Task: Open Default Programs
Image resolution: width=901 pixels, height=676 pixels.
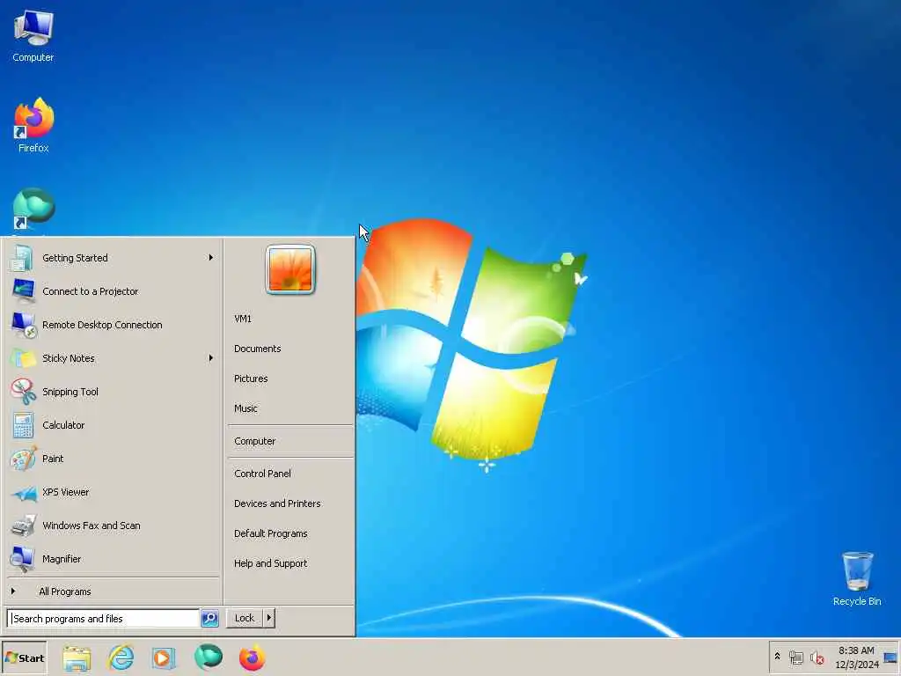Action: click(271, 534)
